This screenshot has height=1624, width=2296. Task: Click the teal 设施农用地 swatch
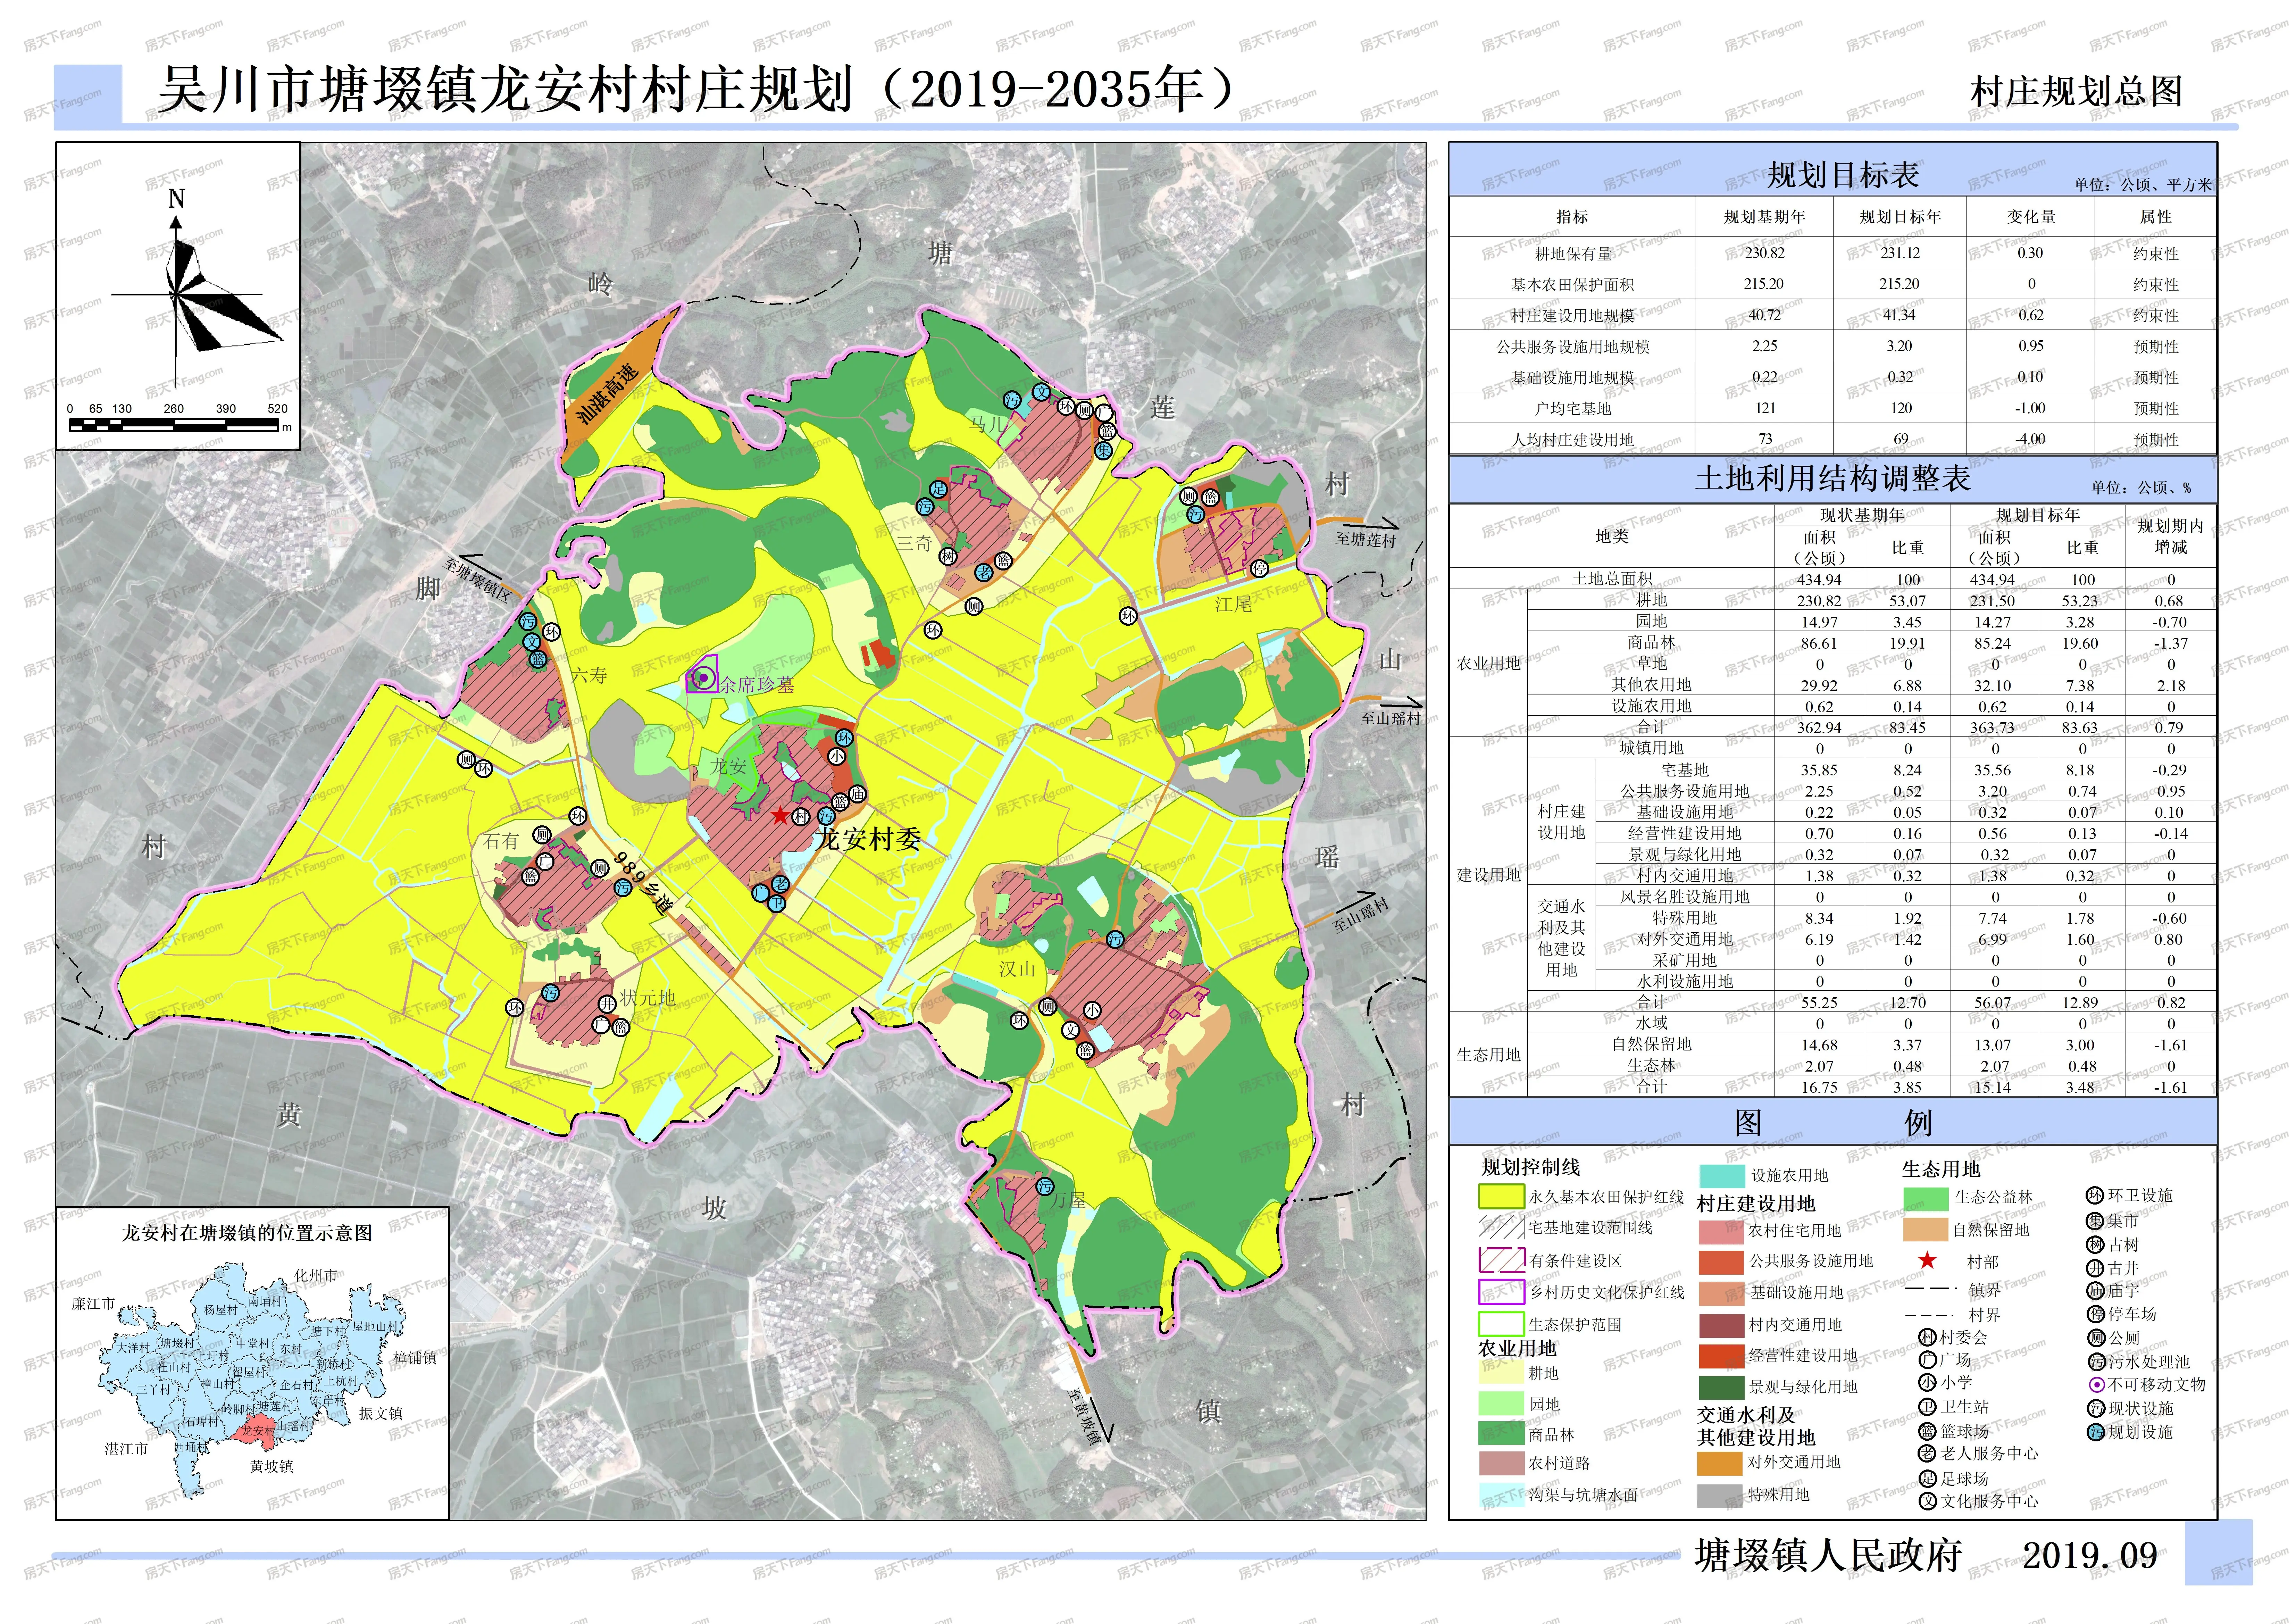pyautogui.click(x=1722, y=1176)
